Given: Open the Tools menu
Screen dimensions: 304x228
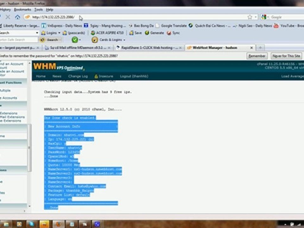Looking at the screenshot, I should click(38, 9).
